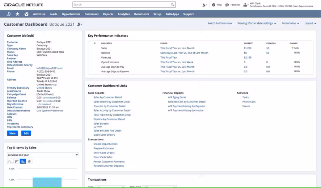
Task: Click the Edit button for the customer
Action: click(26, 133)
